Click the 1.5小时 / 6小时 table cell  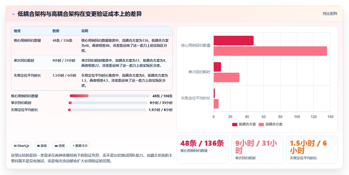click(64, 76)
